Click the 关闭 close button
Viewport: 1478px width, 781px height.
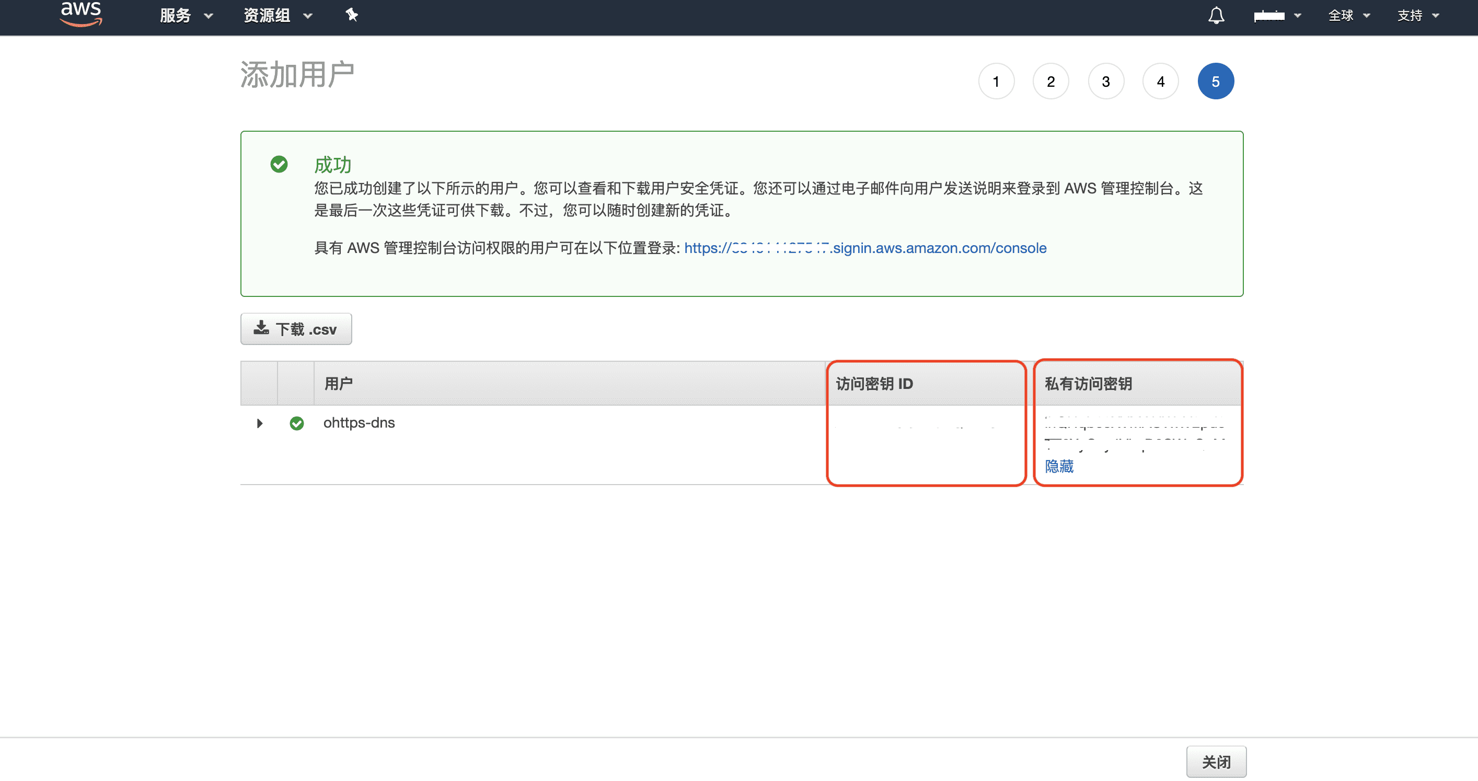coord(1216,762)
